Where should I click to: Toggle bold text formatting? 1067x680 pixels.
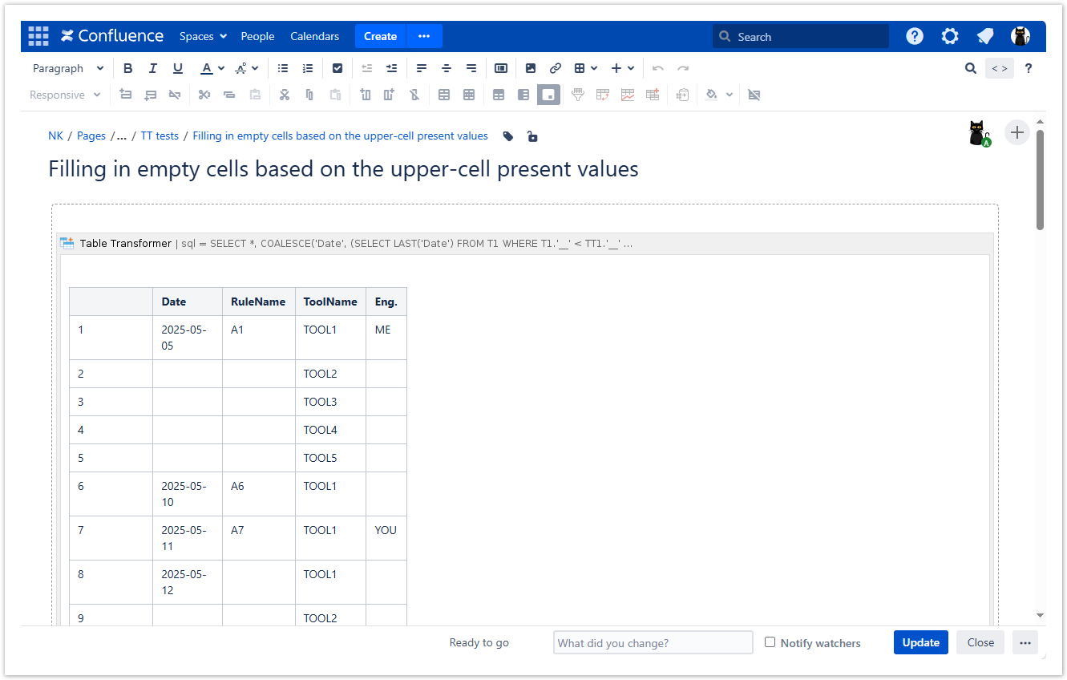coord(127,69)
